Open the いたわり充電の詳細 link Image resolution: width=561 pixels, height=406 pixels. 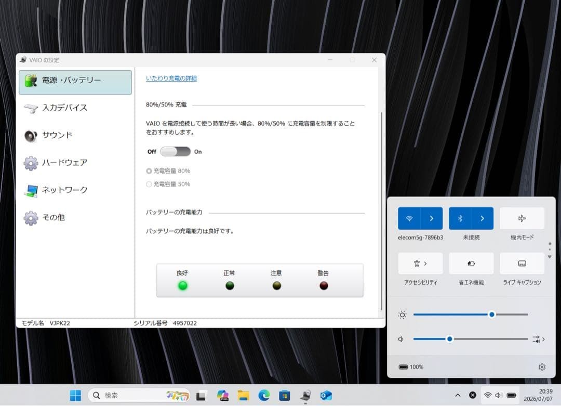pyautogui.click(x=171, y=78)
